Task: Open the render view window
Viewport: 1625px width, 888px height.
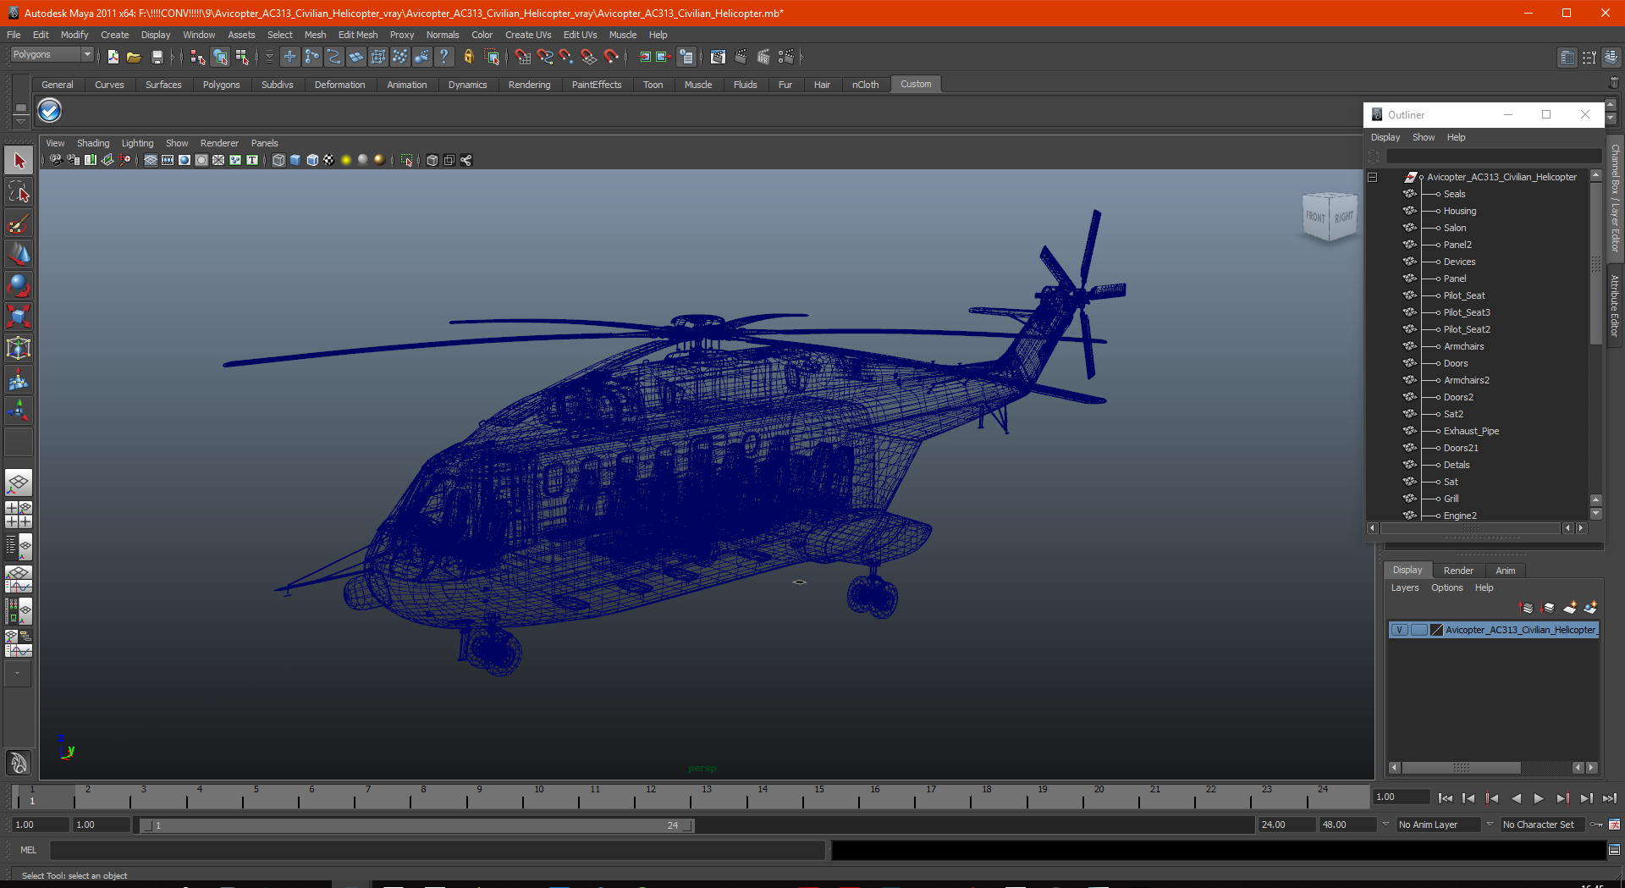Action: pos(719,57)
